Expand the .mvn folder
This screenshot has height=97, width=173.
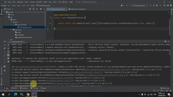6,15
